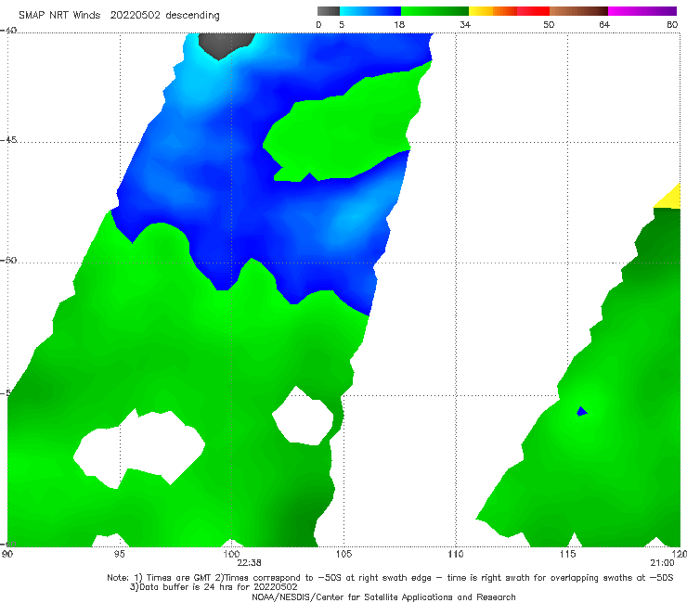This screenshot has width=687, height=603.
Task: Click the longitude axis label '95'
Action: pyautogui.click(x=119, y=554)
